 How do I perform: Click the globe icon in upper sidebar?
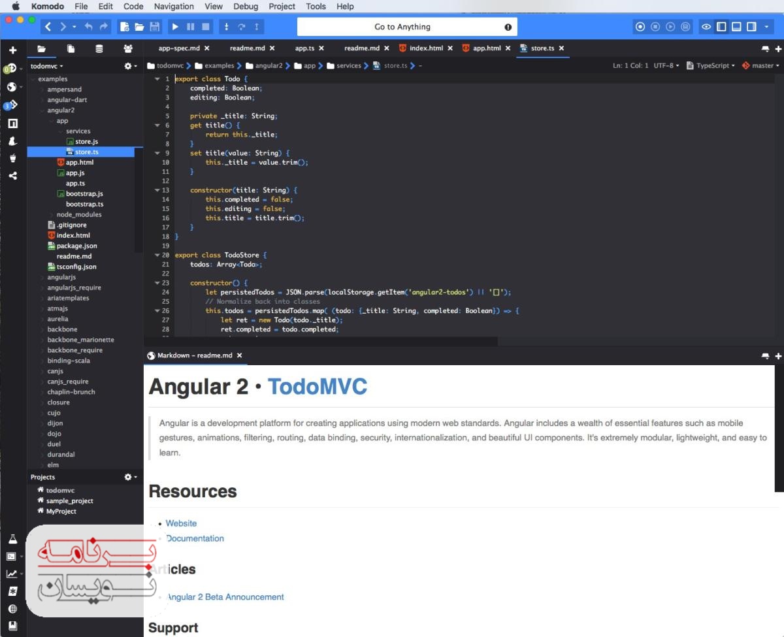pyautogui.click(x=11, y=87)
